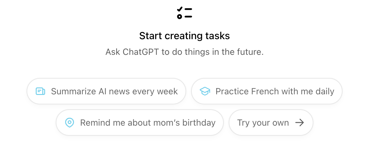Click the "Practice French with me daily" text
The width and height of the screenshot is (371, 141).
pos(275,91)
